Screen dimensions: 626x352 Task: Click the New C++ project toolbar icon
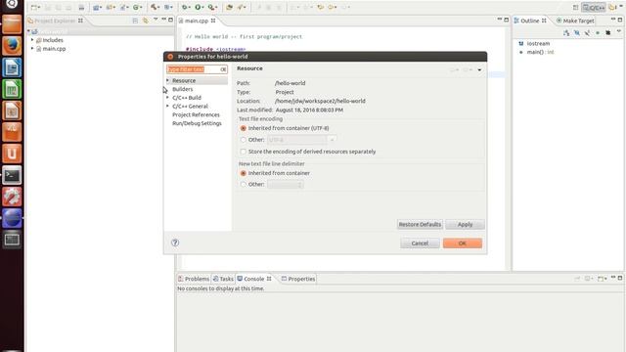[97, 7]
